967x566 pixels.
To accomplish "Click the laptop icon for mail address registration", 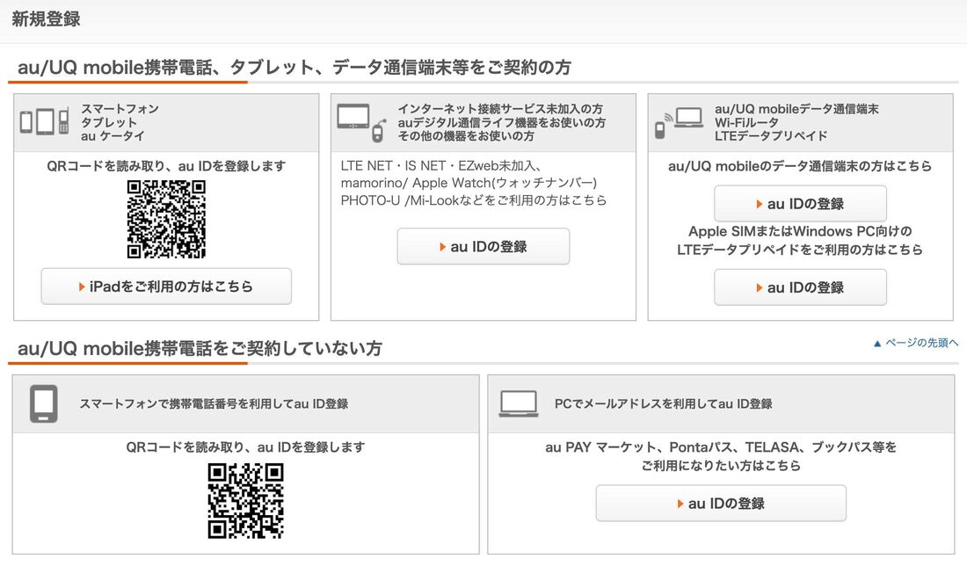I will point(518,403).
